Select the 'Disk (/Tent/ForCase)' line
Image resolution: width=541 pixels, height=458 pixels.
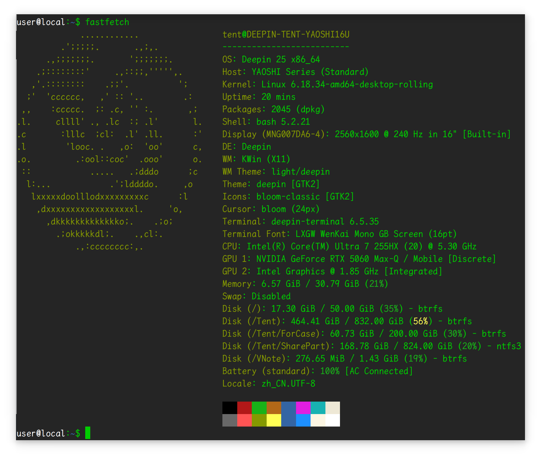pos(364,334)
